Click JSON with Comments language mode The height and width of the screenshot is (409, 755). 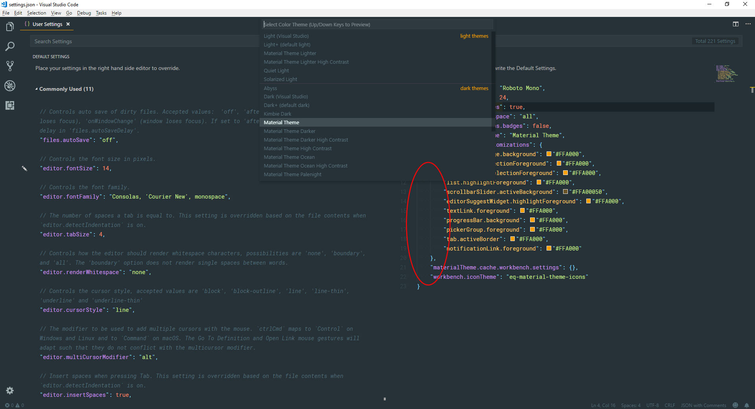point(703,405)
